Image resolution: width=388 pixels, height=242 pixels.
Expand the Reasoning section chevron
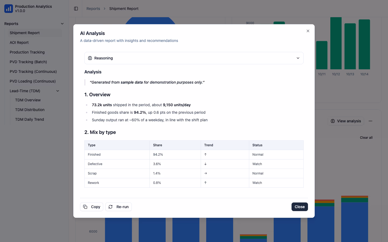(x=298, y=58)
